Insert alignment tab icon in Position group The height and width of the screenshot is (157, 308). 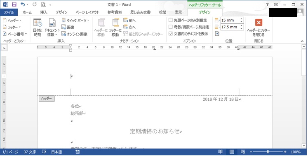coord(217,34)
